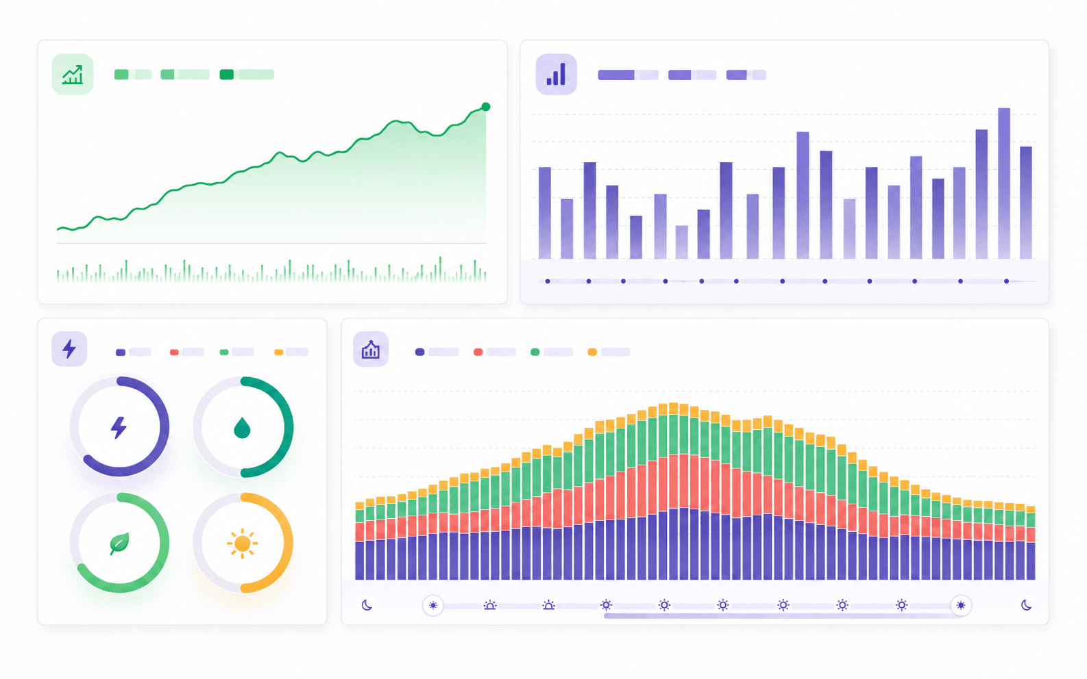Toggle the orange legend item in stacked chart
Image resolution: width=1087 pixels, height=679 pixels.
click(609, 352)
